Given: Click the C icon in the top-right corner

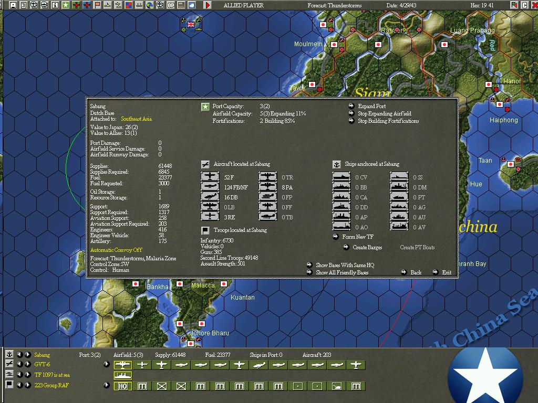Looking at the screenshot, I should [524, 5].
